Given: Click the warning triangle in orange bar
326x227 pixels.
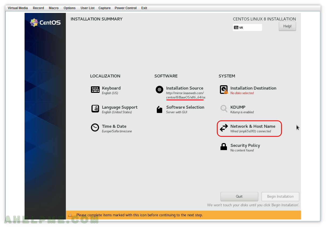Looking at the screenshot, I should [70, 215].
